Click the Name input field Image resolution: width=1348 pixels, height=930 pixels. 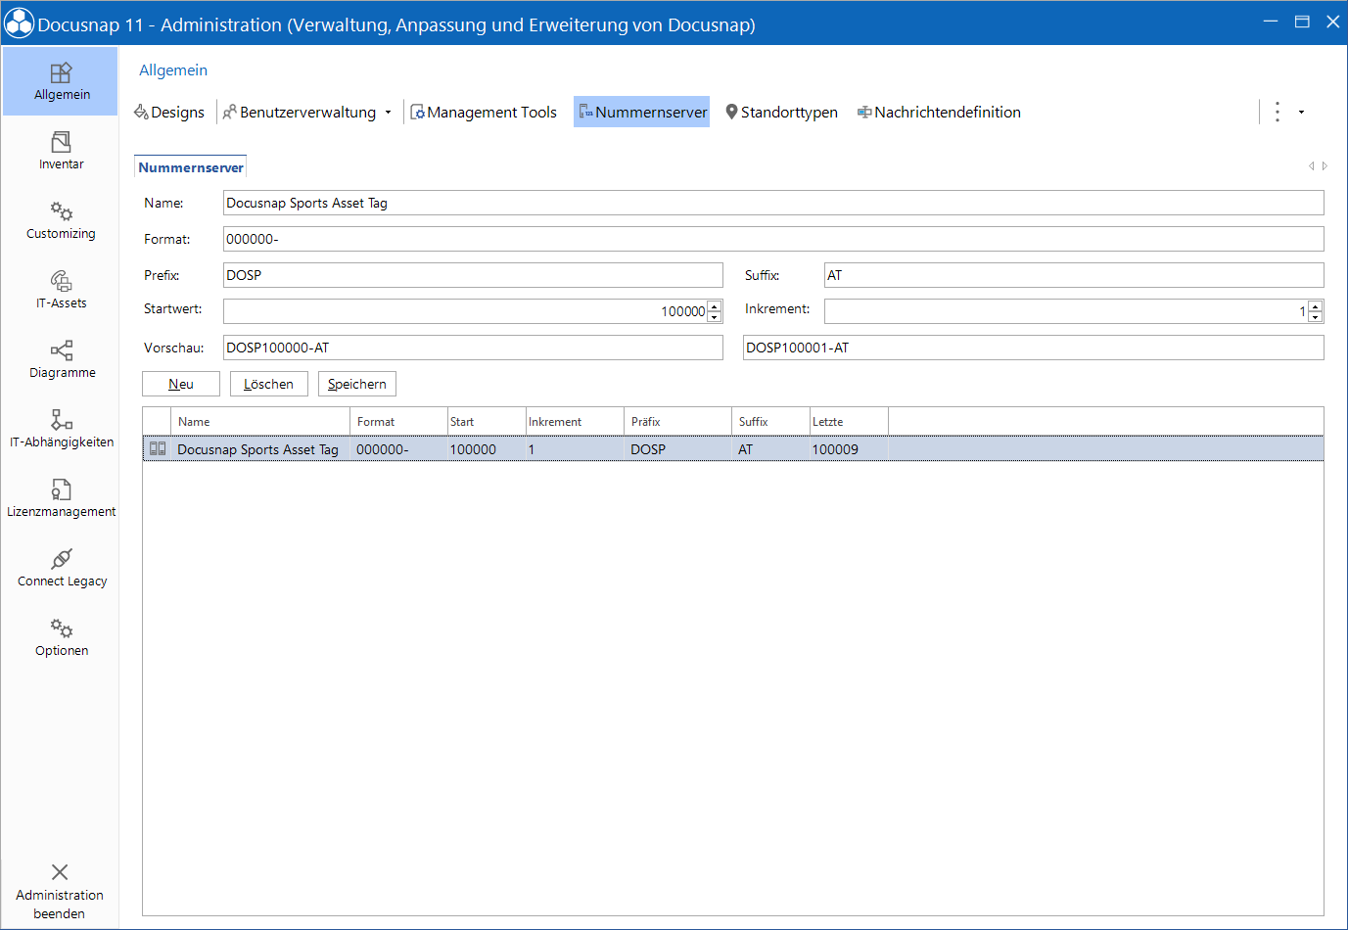point(773,203)
